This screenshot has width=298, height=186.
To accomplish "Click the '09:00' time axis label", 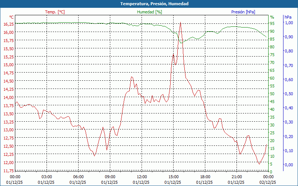I will pos(110,177).
